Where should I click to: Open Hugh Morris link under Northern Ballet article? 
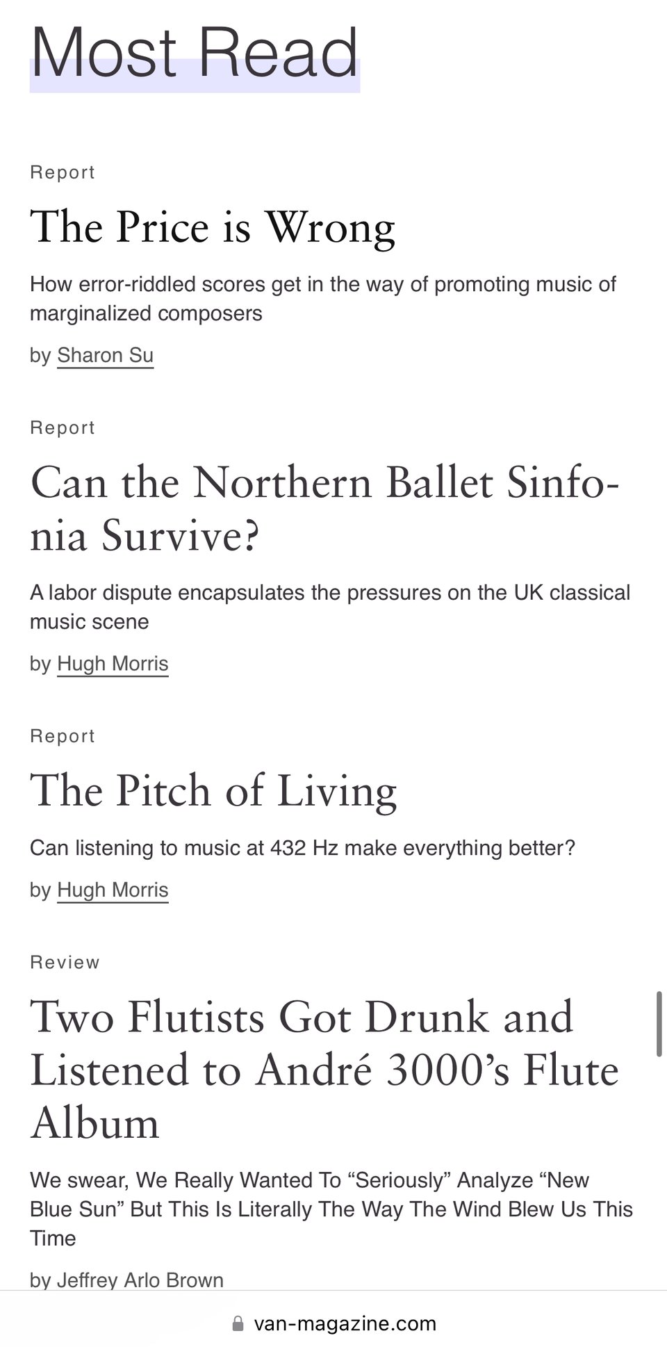pos(113,664)
